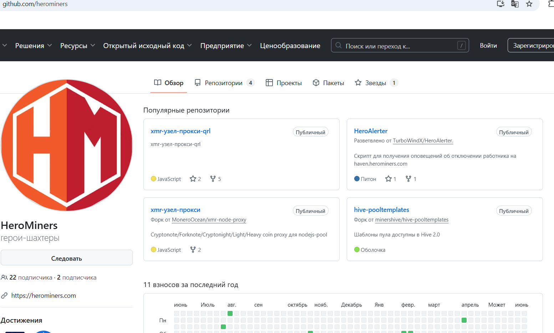Click the green contribution square under авг.

pyautogui.click(x=230, y=313)
